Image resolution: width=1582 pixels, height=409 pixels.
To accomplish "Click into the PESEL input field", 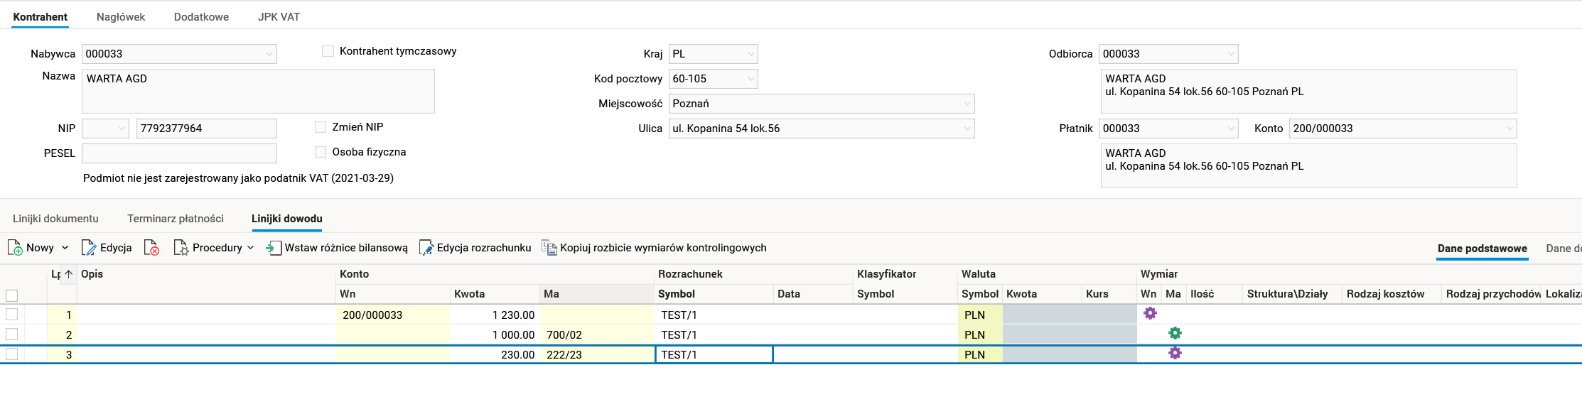I will (179, 153).
